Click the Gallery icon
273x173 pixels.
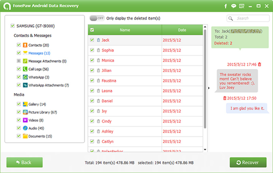25,104
